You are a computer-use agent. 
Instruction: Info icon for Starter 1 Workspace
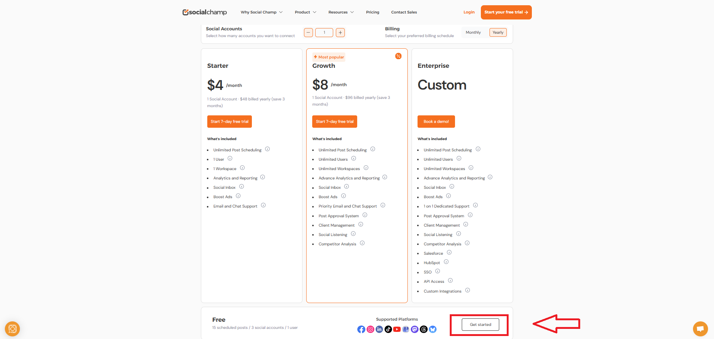click(242, 168)
